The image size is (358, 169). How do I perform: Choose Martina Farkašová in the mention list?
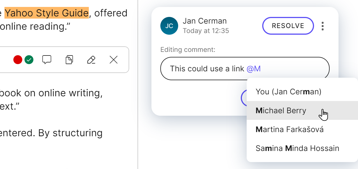click(x=290, y=129)
